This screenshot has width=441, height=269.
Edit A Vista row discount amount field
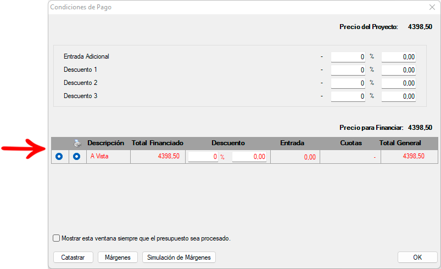coord(249,157)
